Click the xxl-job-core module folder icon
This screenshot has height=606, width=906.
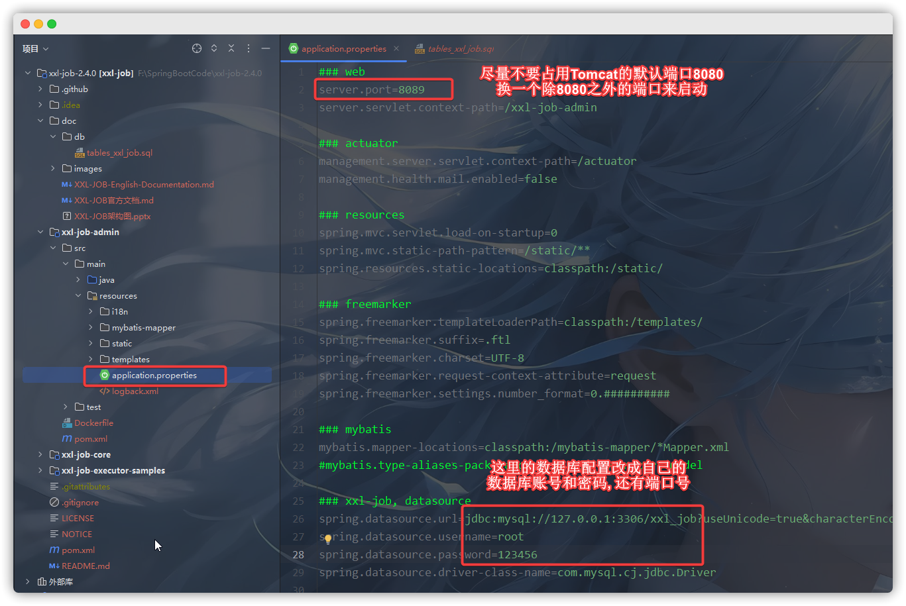point(54,454)
